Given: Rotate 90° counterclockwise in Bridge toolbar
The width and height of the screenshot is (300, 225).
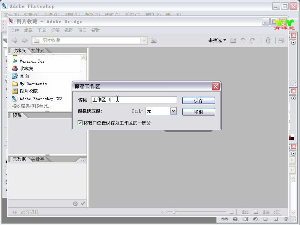Looking at the screenshot, I should click(243, 40).
